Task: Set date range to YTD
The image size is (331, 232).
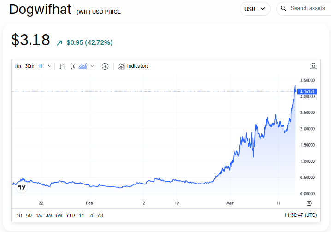Action: 71,215
